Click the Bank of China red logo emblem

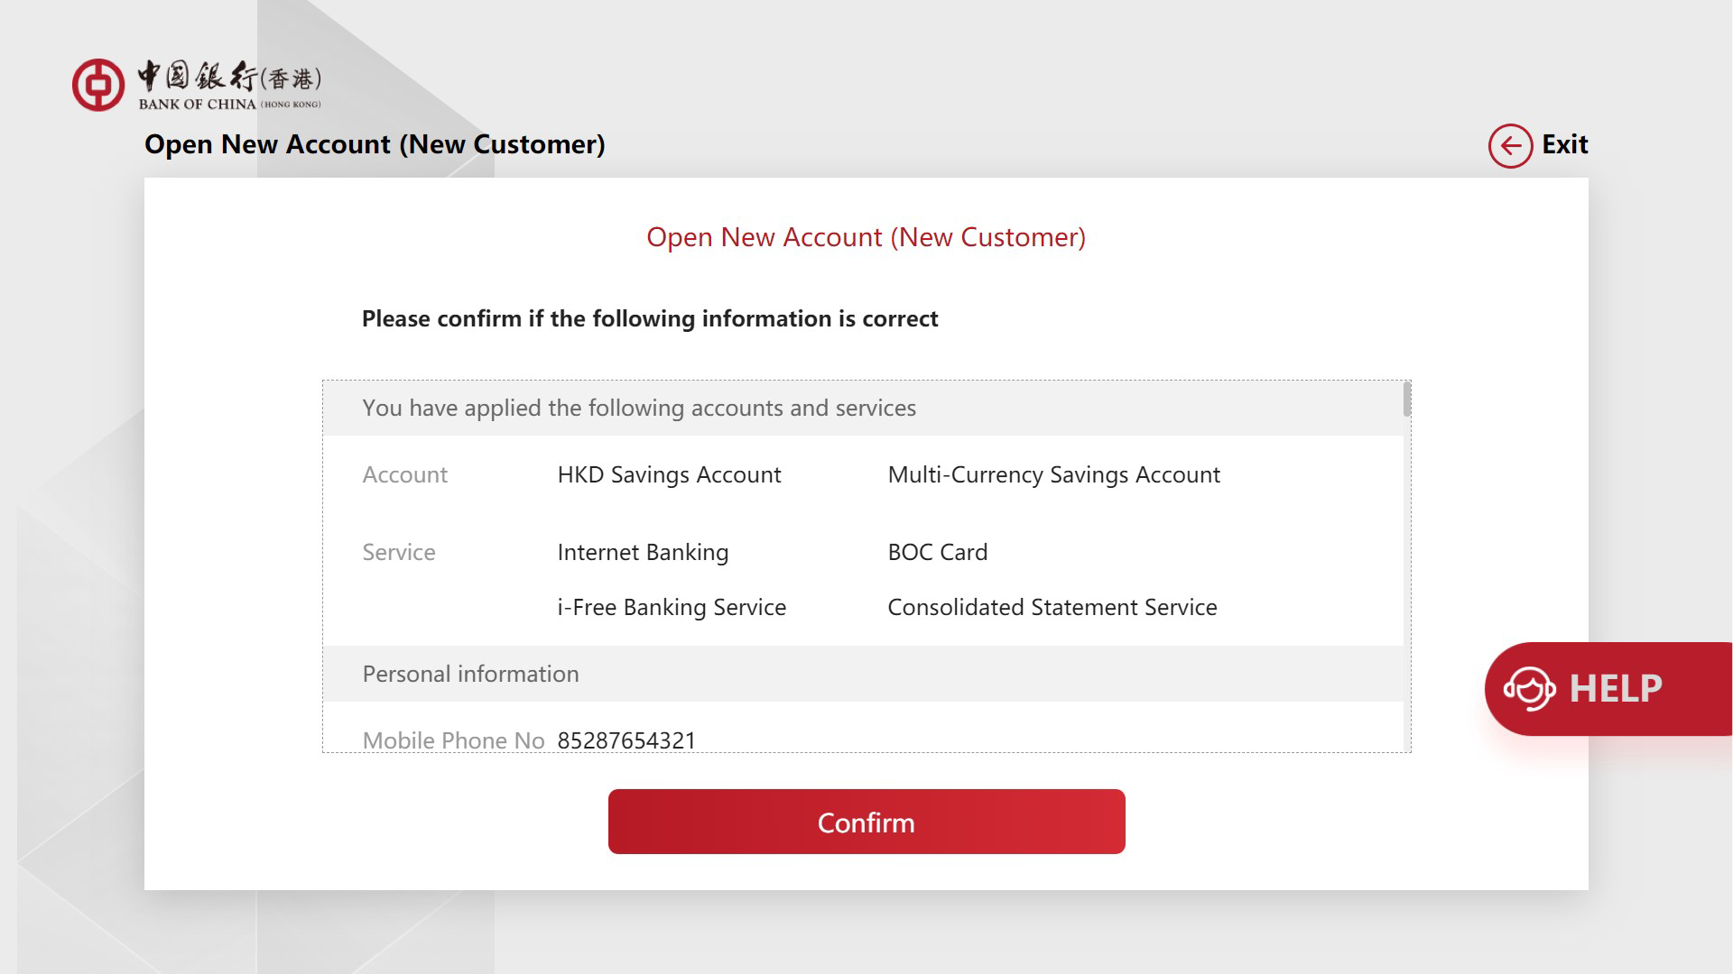pos(98,86)
